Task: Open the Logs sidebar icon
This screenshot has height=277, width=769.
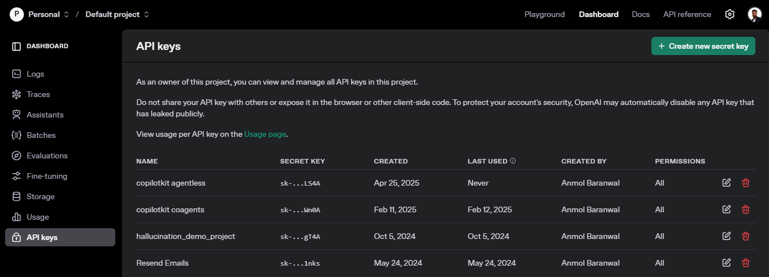Action: pos(16,74)
